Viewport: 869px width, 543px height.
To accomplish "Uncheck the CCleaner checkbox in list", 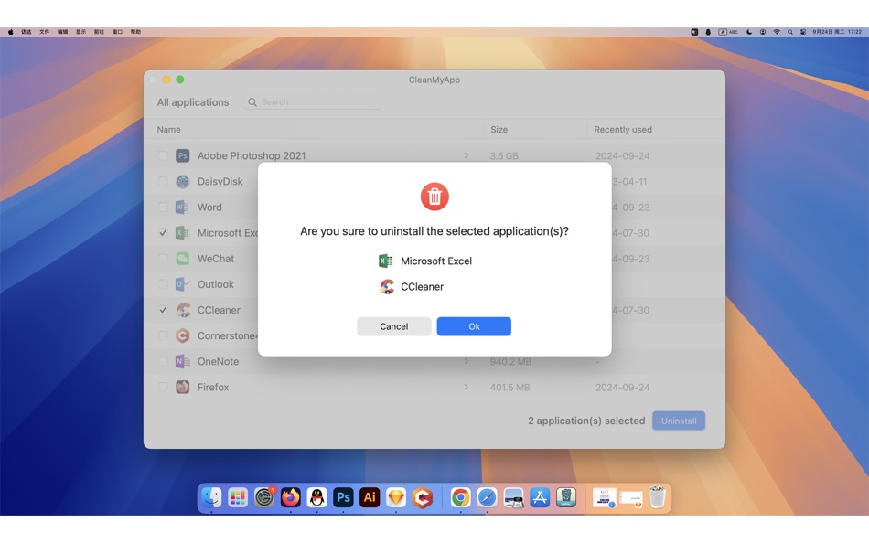I will [163, 310].
